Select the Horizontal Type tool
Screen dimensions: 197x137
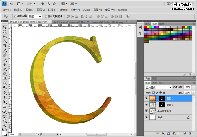5,97
